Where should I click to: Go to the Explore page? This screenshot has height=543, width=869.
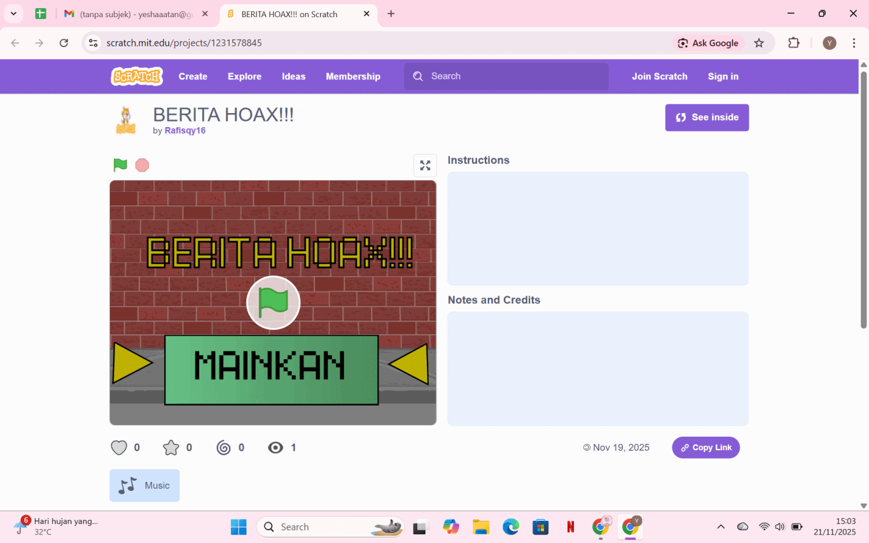coord(244,76)
